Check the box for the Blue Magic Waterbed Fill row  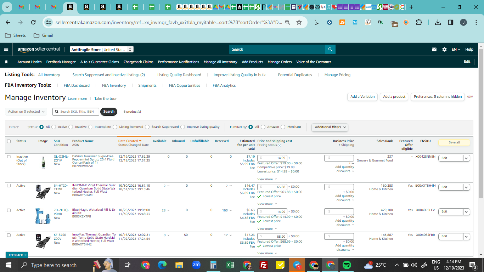(9, 210)
